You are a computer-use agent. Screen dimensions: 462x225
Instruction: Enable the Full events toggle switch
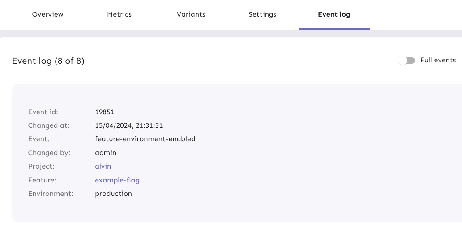(x=407, y=61)
